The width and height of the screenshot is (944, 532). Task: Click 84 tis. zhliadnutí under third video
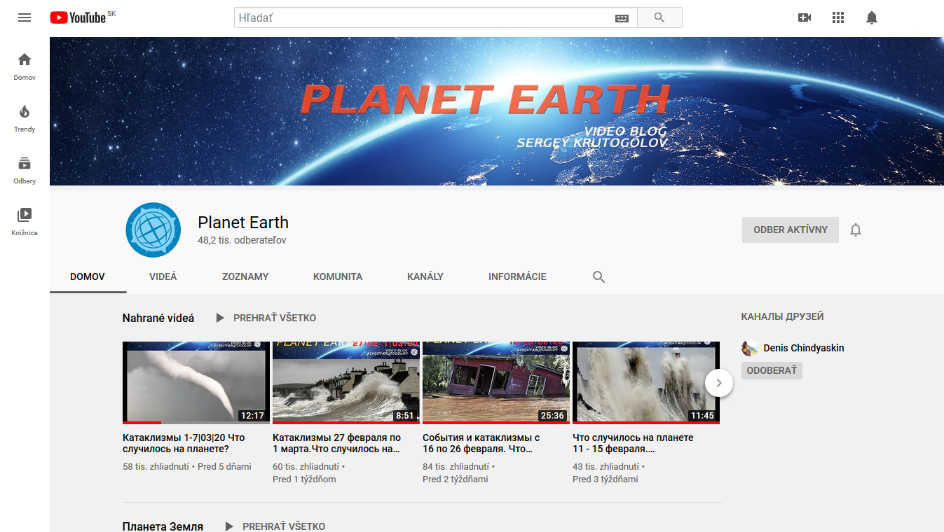(456, 466)
